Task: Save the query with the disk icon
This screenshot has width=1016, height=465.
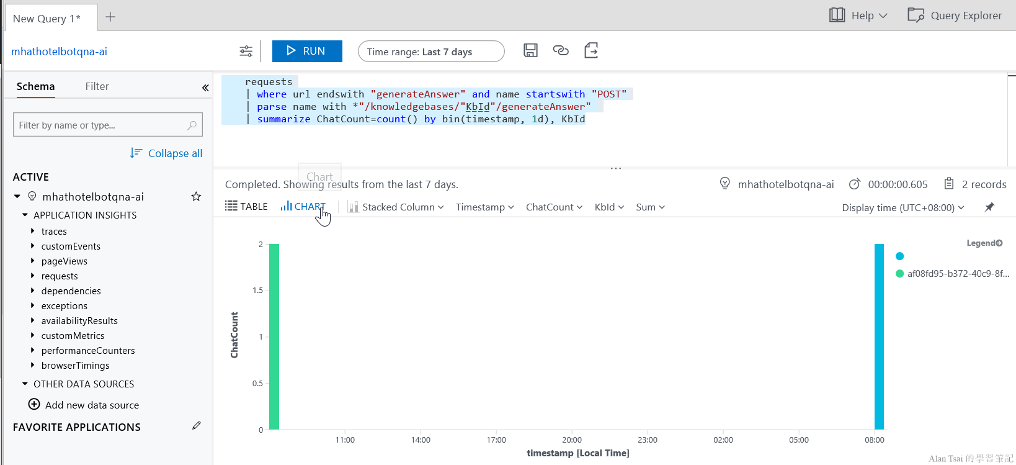Action: pyautogui.click(x=530, y=50)
